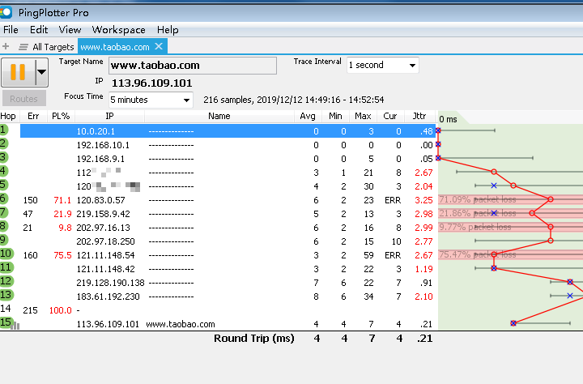The width and height of the screenshot is (583, 384).
Task: Open the File menu
Action: (11, 30)
